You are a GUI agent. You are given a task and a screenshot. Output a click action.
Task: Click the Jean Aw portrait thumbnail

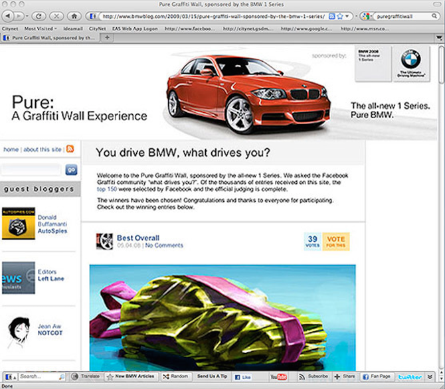19,332
